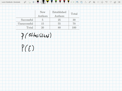Image resolution: width=122 pixels, height=91 pixels.
Task: Click the table cell showing 25
Action: (x=59, y=20)
